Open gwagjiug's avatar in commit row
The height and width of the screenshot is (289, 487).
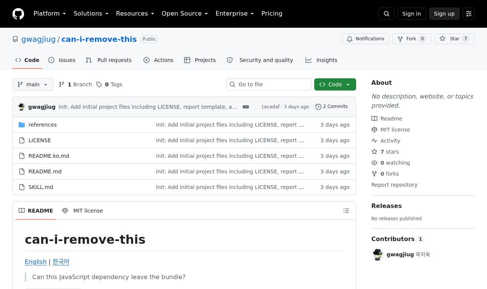22,107
